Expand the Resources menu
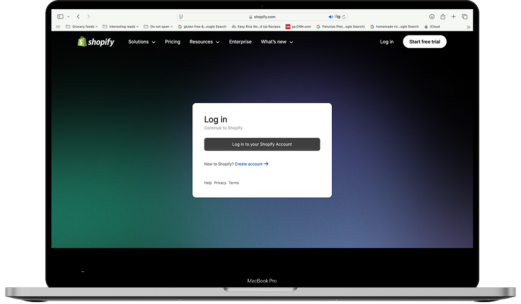 pos(205,42)
